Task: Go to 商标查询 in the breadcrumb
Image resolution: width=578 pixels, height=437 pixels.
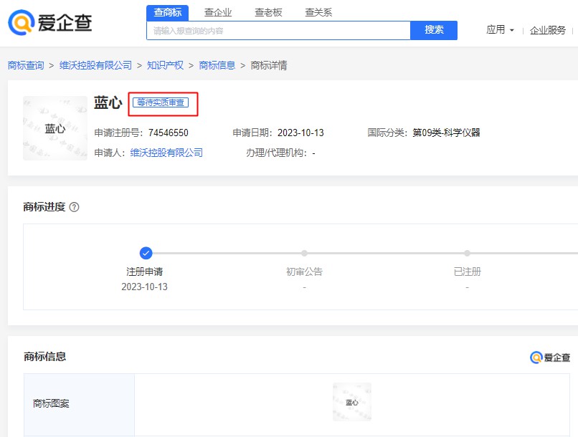Action: click(x=26, y=65)
